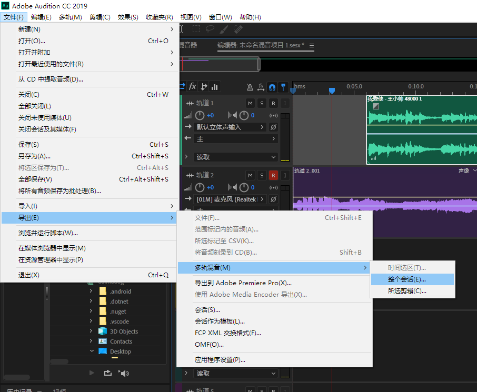Screen dimensions: 477x392
Task: Choose 整个会话(E)... export option
Action: [x=412, y=279]
